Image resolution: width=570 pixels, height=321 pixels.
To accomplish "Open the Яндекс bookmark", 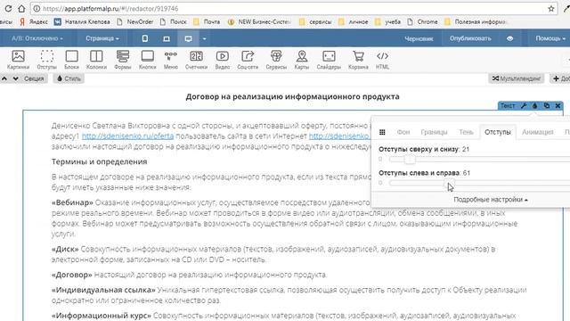I will (34, 21).
